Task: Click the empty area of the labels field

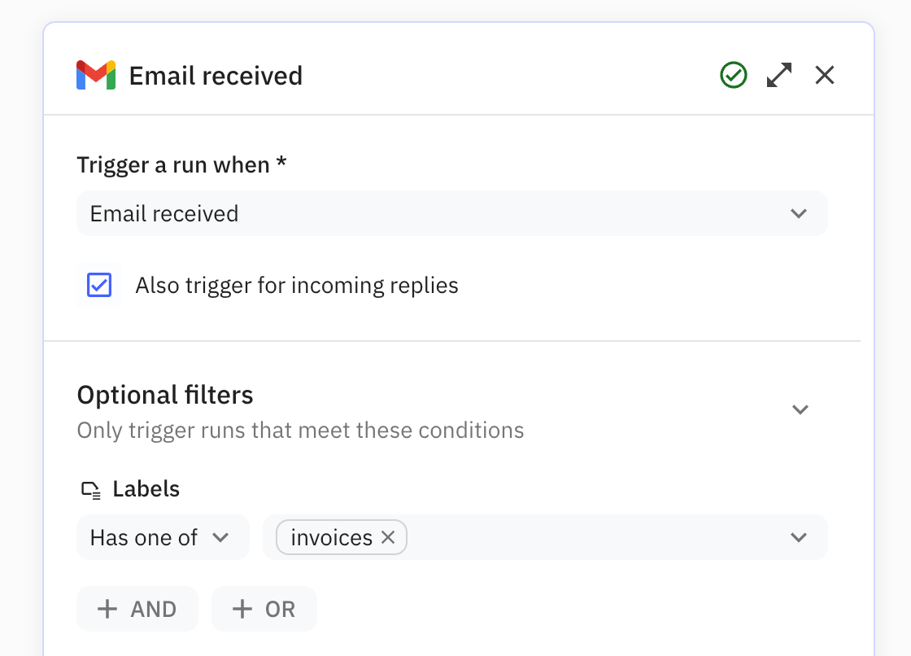Action: 594,538
